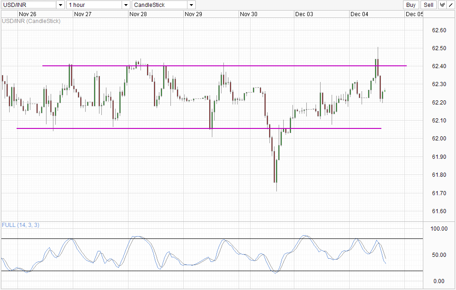Click the Nov 28 date label

138,14
